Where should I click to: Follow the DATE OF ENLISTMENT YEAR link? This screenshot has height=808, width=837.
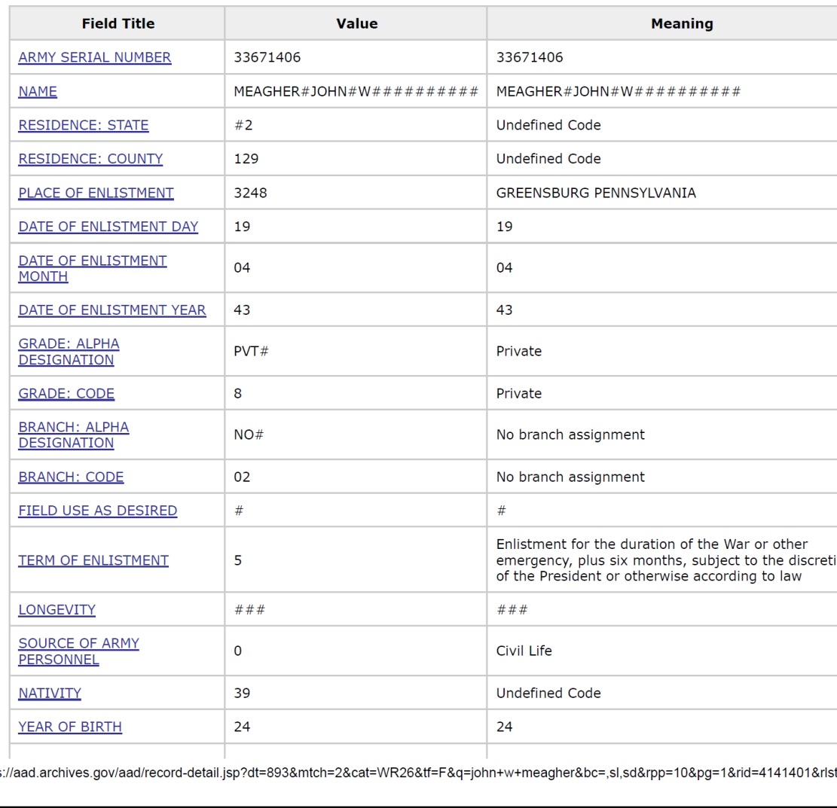pyautogui.click(x=112, y=309)
